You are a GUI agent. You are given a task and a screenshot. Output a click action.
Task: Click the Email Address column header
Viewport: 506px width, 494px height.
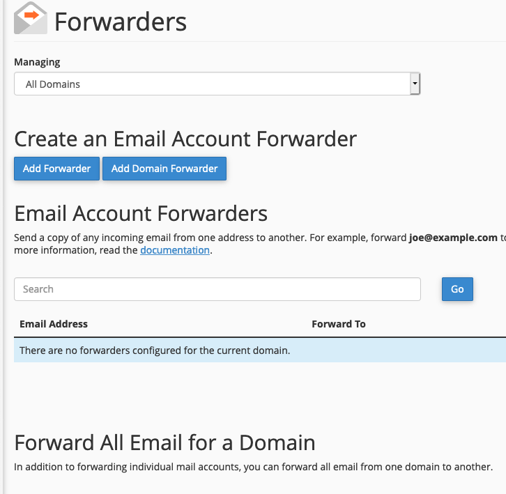[54, 324]
